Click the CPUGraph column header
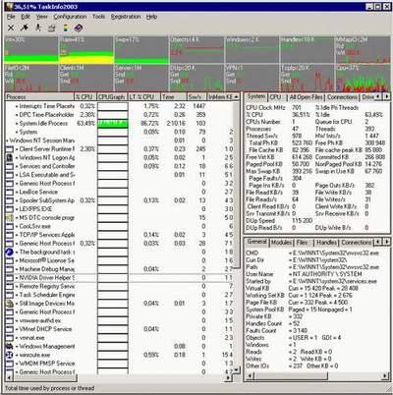The height and width of the screenshot is (395, 393). click(112, 97)
